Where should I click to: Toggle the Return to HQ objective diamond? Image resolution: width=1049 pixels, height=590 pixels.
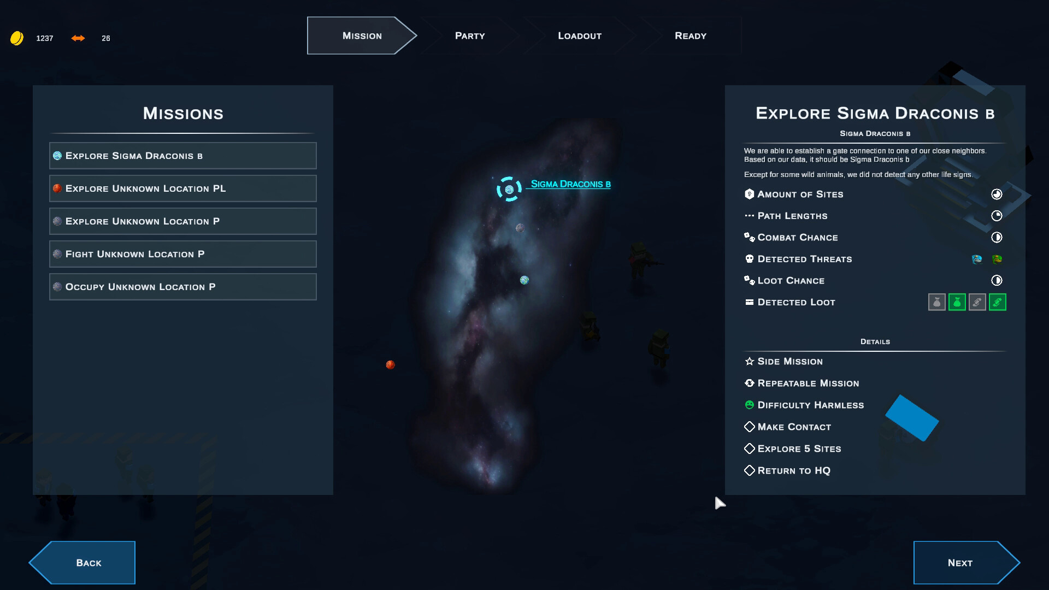(x=750, y=470)
